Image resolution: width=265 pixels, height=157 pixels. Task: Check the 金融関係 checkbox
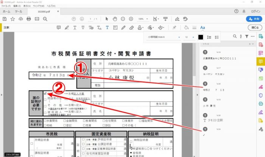[65, 121]
